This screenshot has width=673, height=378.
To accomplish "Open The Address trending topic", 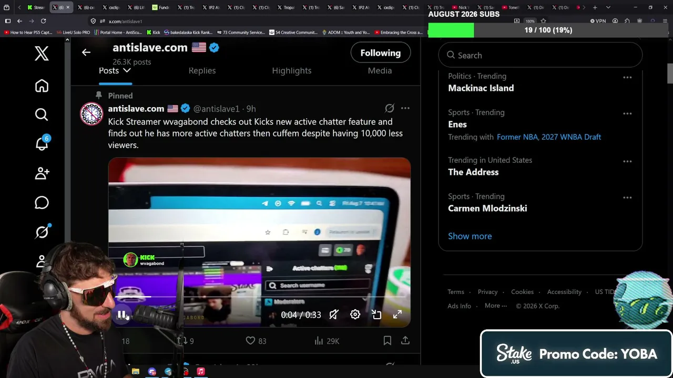I will [x=473, y=172].
